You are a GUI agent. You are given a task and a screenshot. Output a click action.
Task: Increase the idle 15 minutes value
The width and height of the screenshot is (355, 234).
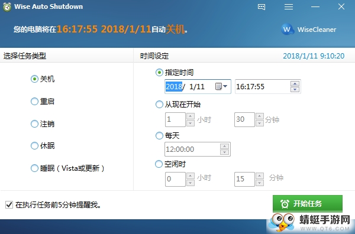[x=260, y=176]
